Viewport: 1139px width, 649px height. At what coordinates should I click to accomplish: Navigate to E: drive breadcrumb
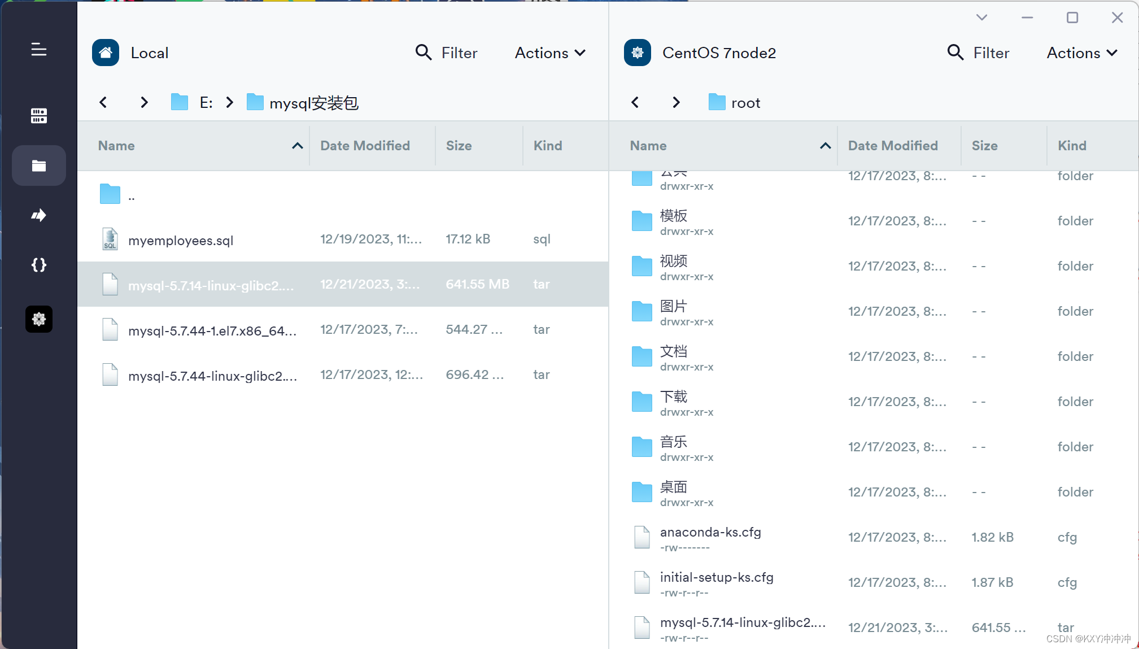coord(206,102)
